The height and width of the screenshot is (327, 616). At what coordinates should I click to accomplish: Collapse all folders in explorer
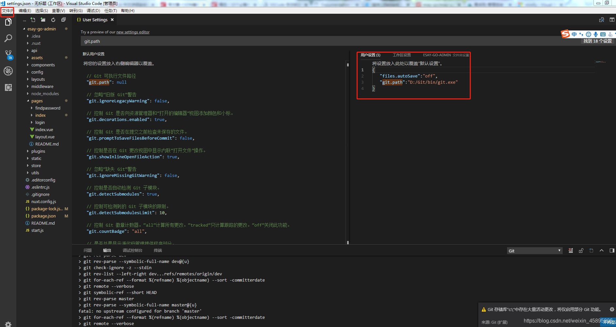tap(63, 20)
